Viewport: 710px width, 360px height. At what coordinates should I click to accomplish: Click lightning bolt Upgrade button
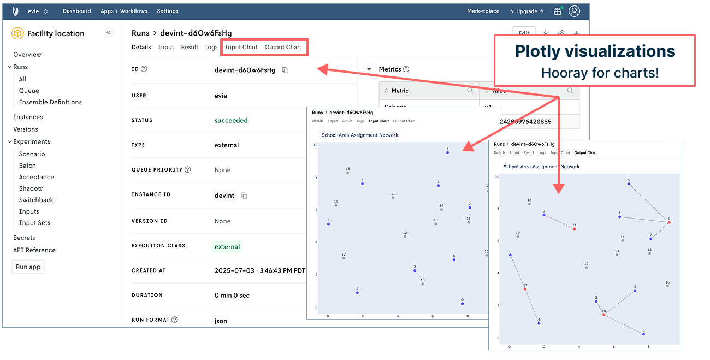526,11
